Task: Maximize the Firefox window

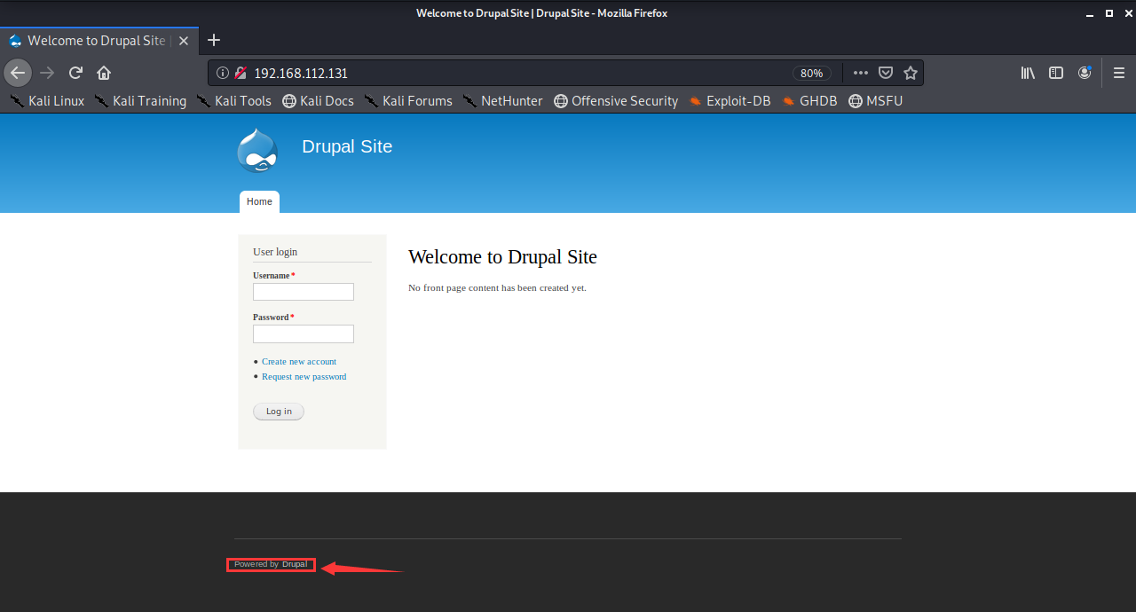Action: coord(1109,13)
